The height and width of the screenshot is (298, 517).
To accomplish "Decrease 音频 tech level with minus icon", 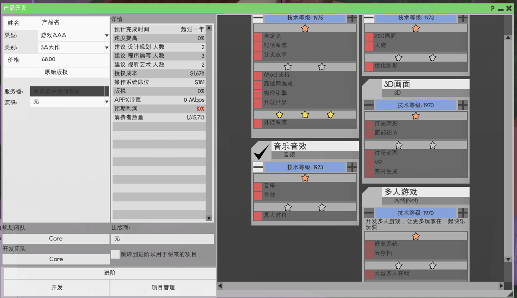I will [258, 167].
